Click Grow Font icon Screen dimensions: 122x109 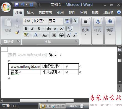click(x=69, y=35)
